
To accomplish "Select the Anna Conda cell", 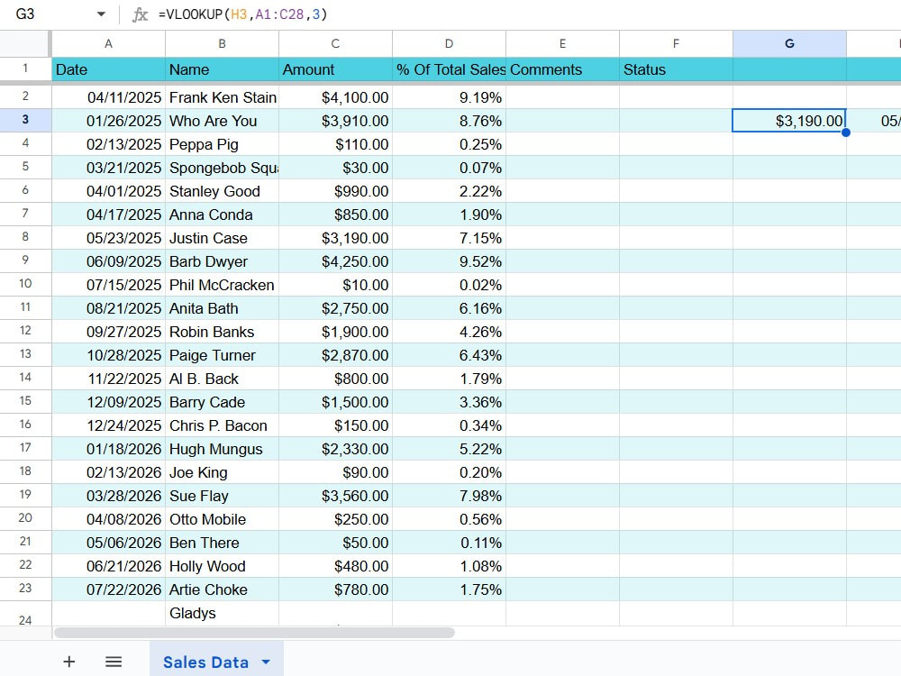I will [222, 215].
